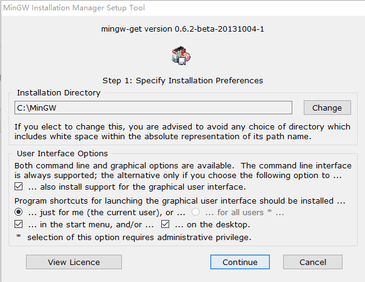Select the 'just for me' radio button

[x=19, y=212]
